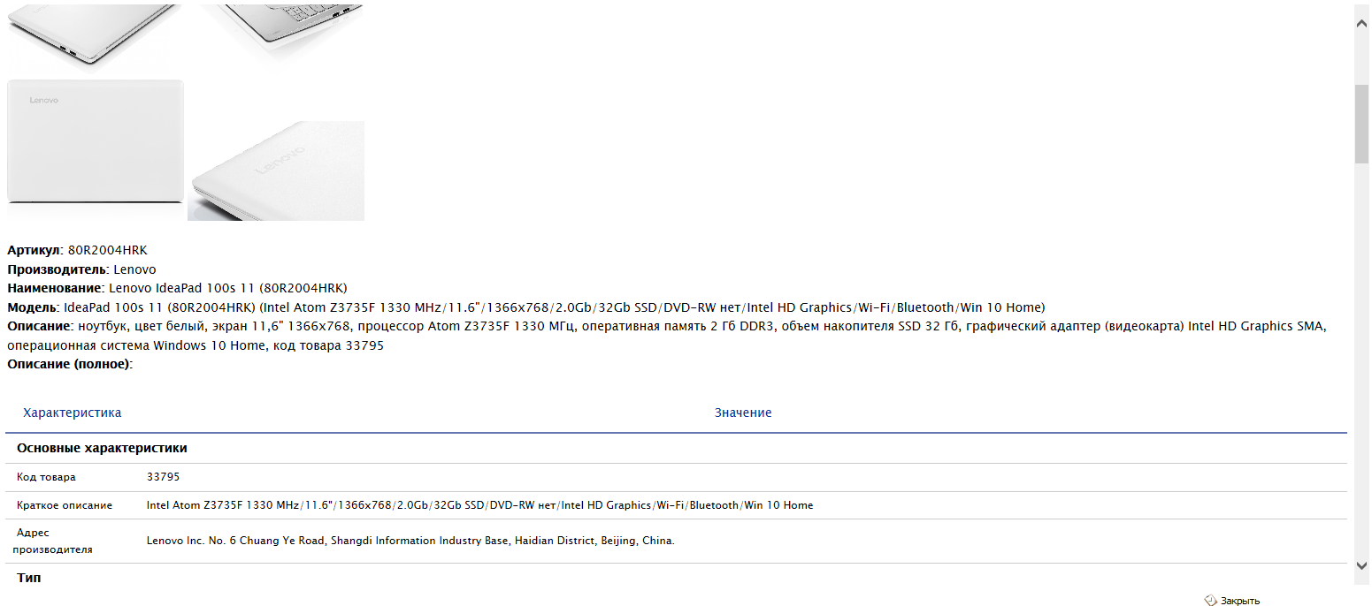Open the white laptop lid thumbnail
This screenshot has height=606, width=1372.
tap(96, 141)
